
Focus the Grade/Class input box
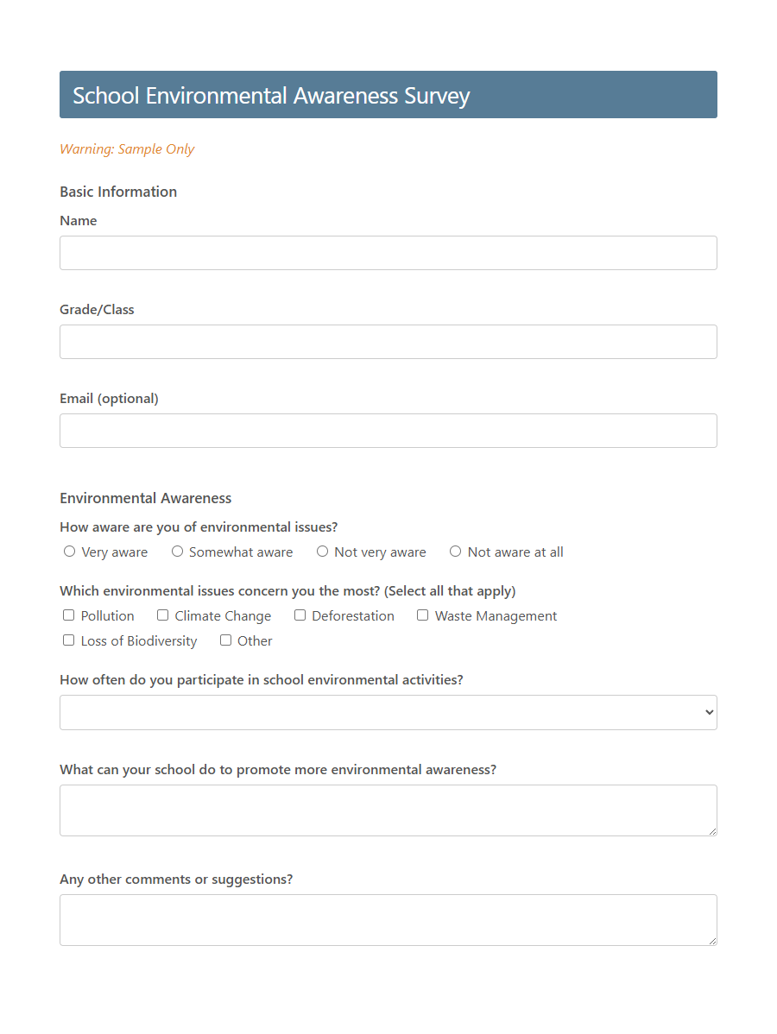click(388, 341)
